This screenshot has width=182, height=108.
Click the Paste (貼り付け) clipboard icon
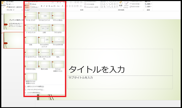click(3, 3)
